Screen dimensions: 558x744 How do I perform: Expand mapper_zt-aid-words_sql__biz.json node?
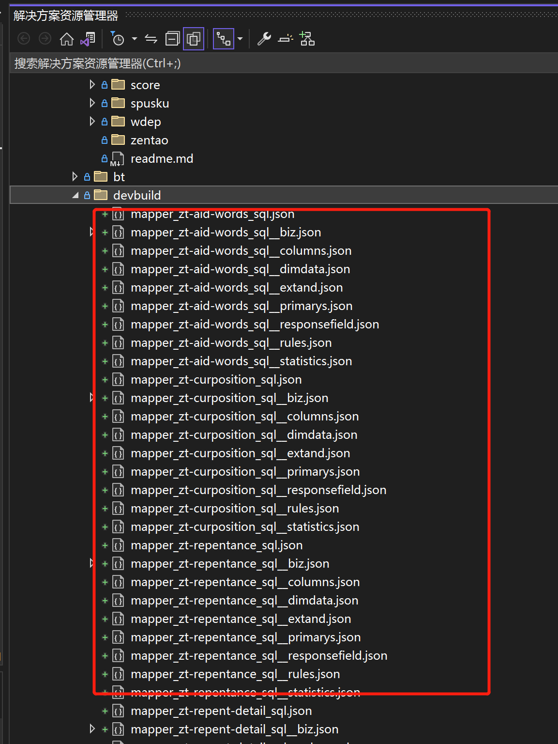click(92, 232)
